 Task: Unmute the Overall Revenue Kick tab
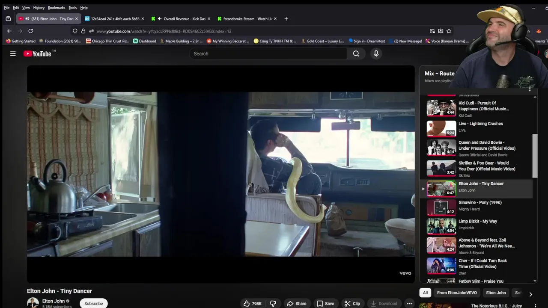[x=160, y=19]
